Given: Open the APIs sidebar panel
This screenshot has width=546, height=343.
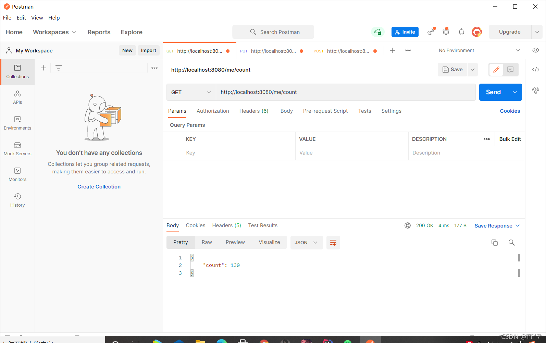Looking at the screenshot, I should coord(17,98).
